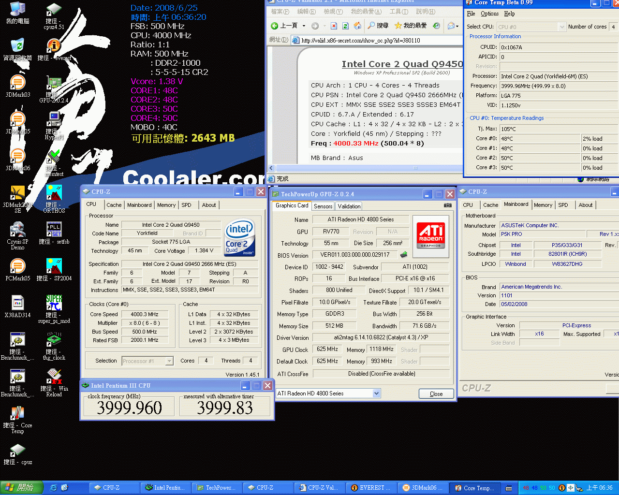This screenshot has height=495, width=619.
Task: Select Memory tab in right CPU-Z window
Action: [x=543, y=205]
